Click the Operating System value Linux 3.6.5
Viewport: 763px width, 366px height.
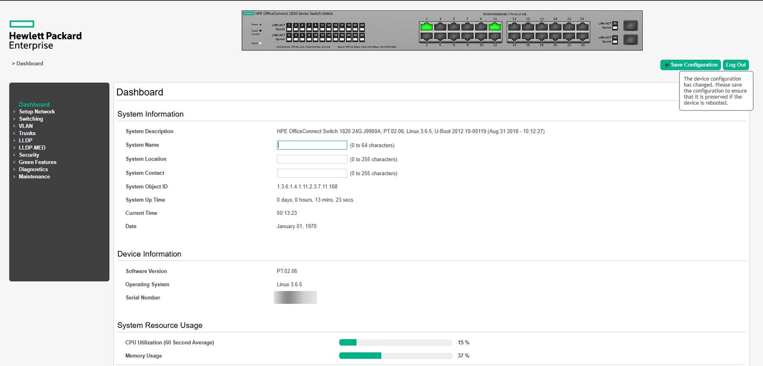click(289, 284)
